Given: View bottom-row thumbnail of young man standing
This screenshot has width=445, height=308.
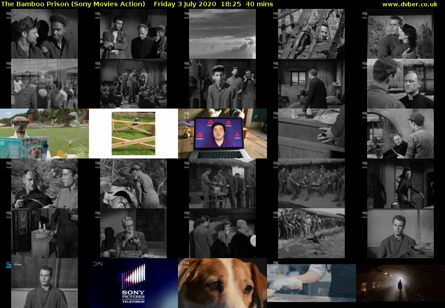Looking at the screenshot, I should [44, 283].
